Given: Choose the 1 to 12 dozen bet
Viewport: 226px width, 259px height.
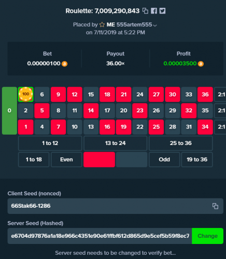Looking at the screenshot, I should click(x=50, y=143).
